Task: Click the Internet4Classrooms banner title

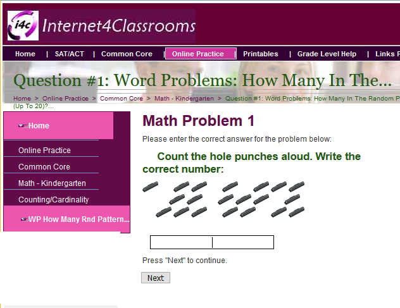Action: (x=118, y=26)
